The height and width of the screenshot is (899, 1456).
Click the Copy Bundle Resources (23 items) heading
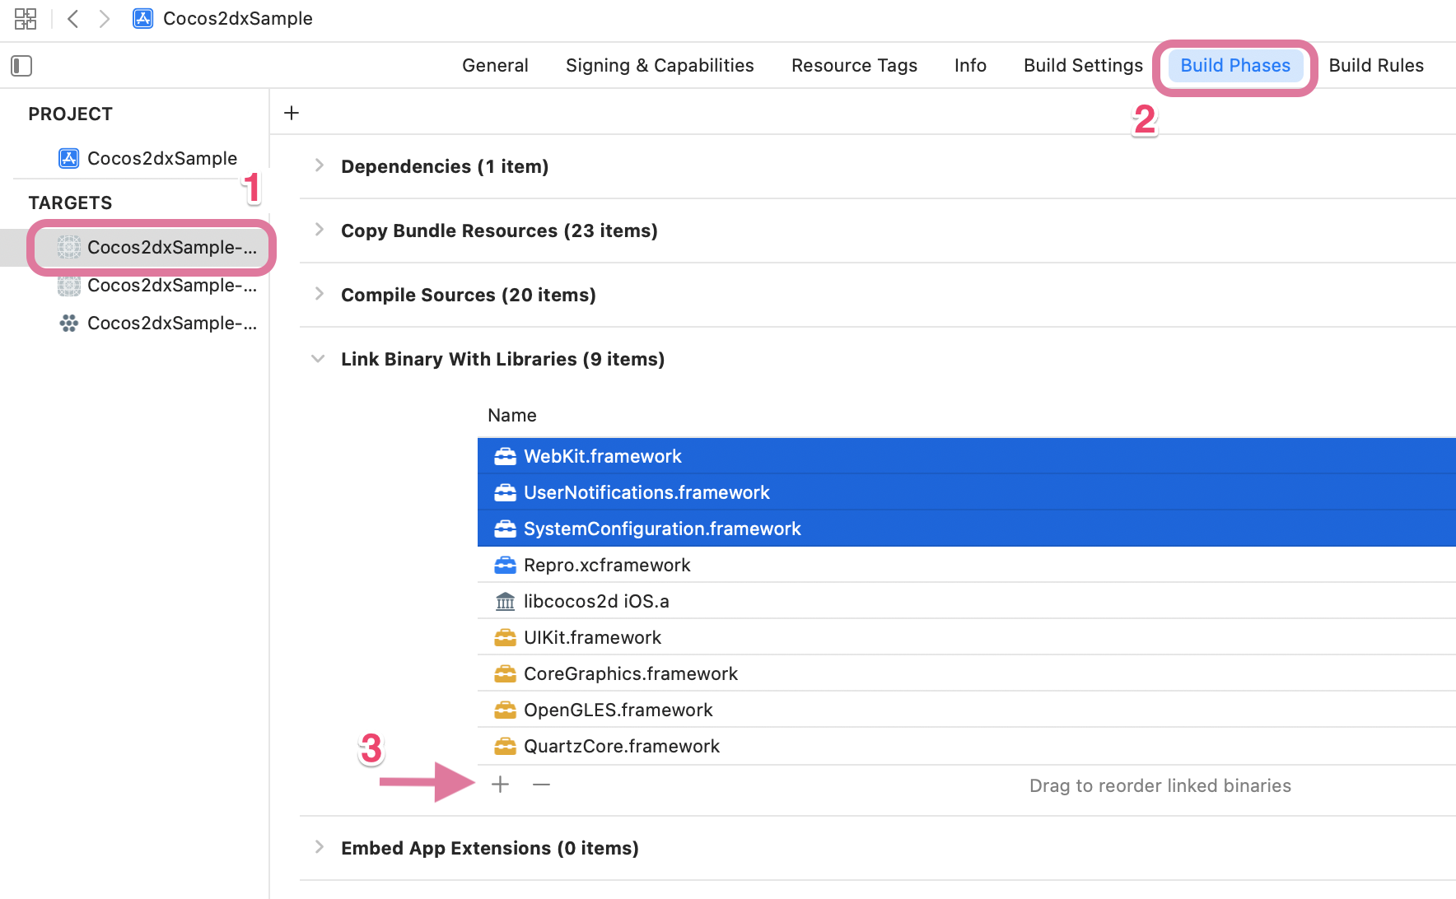coord(499,231)
